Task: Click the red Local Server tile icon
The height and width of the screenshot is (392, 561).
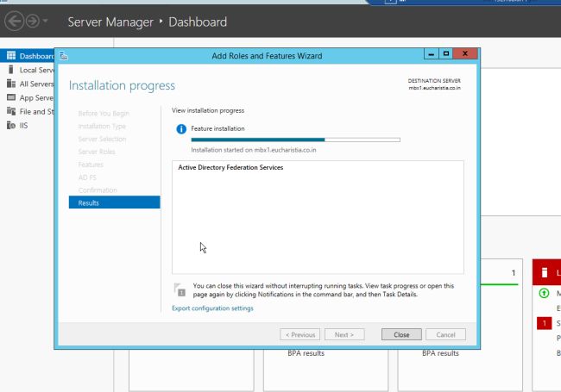Action: pos(545,273)
